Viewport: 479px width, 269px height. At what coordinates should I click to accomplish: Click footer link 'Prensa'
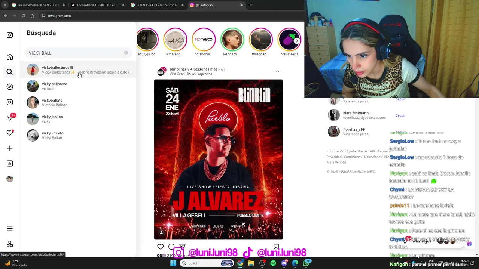(363, 151)
